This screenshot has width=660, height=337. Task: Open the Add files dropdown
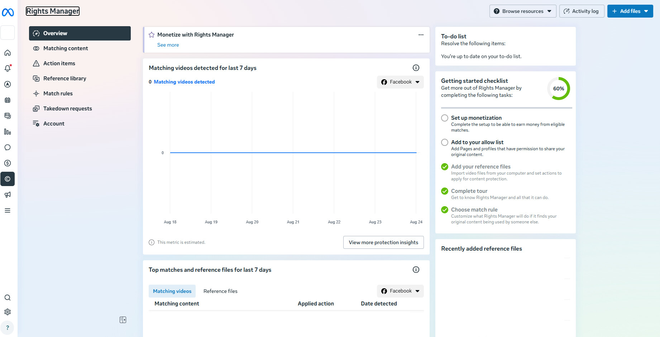coord(630,11)
